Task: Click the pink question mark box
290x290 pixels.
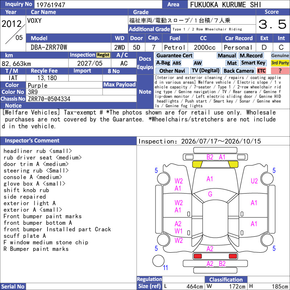Action: pos(280,71)
